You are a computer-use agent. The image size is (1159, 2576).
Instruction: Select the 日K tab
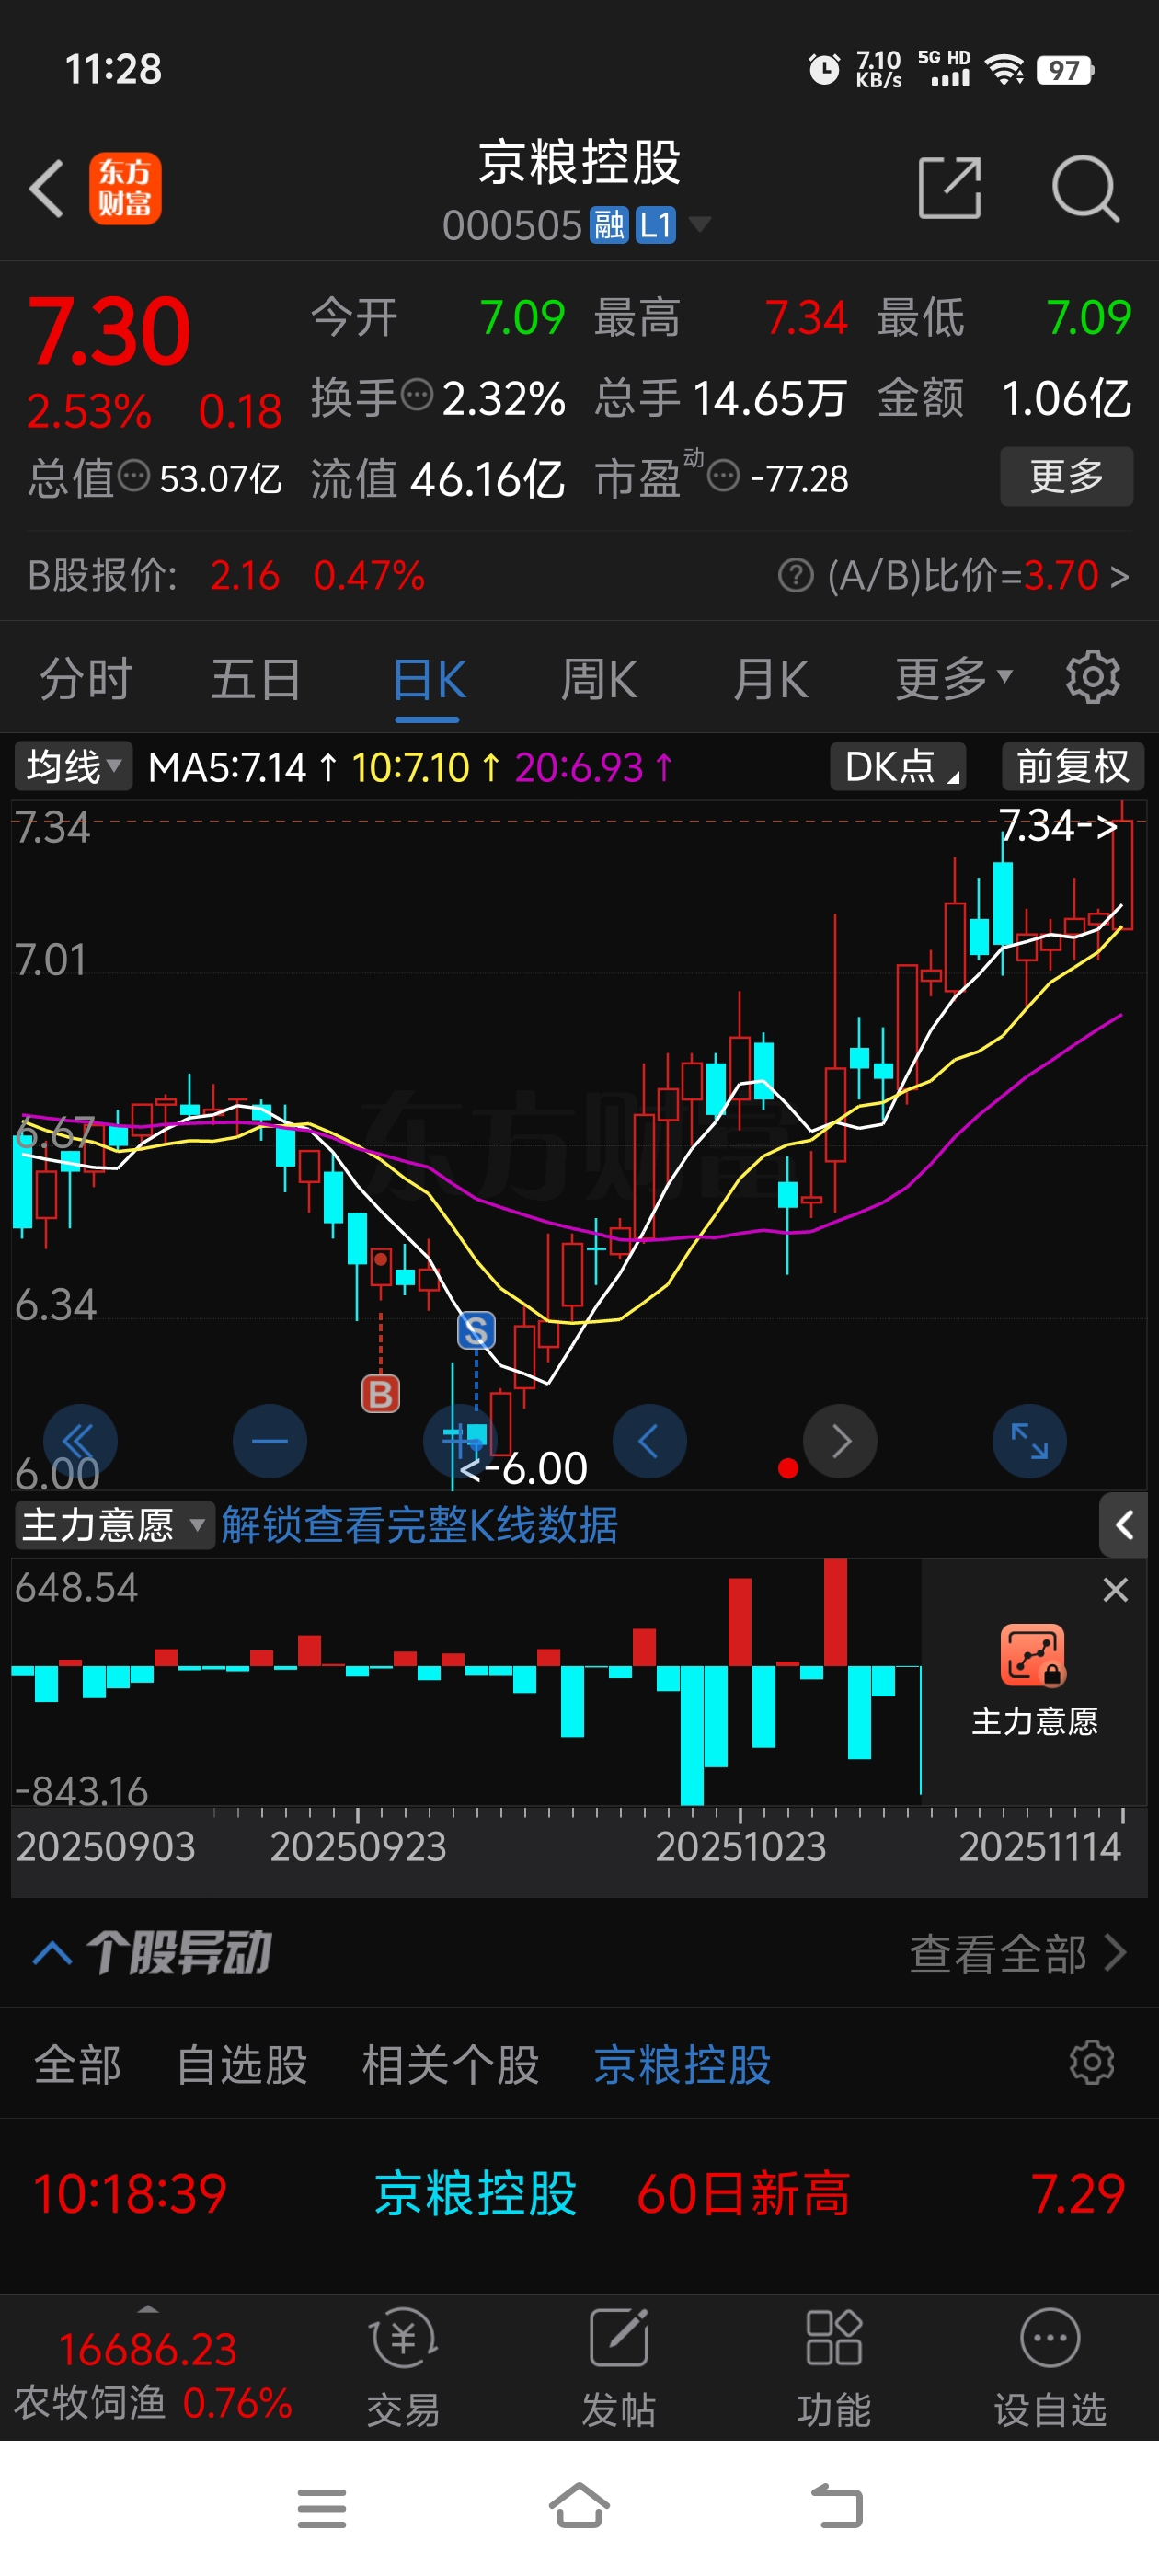(x=429, y=680)
